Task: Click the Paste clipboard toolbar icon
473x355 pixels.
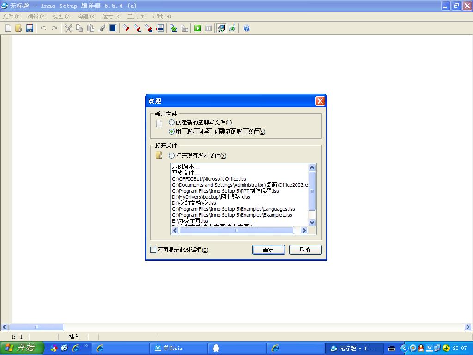Action: coord(91,28)
